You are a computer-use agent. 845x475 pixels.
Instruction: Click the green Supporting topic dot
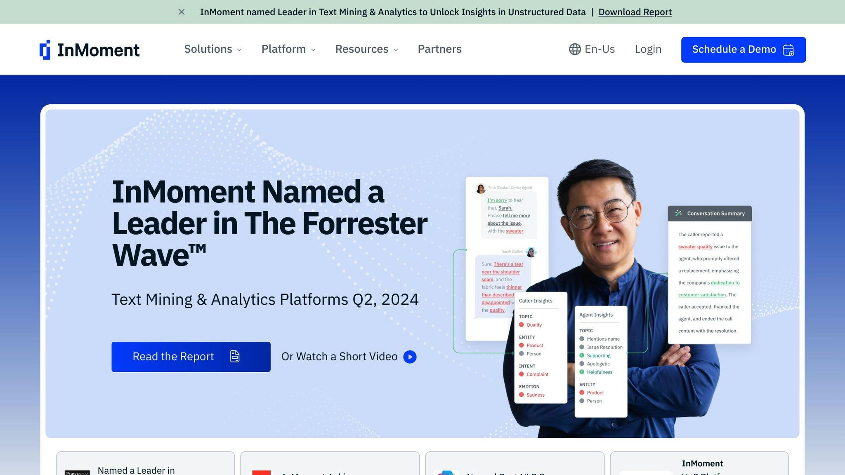point(582,355)
